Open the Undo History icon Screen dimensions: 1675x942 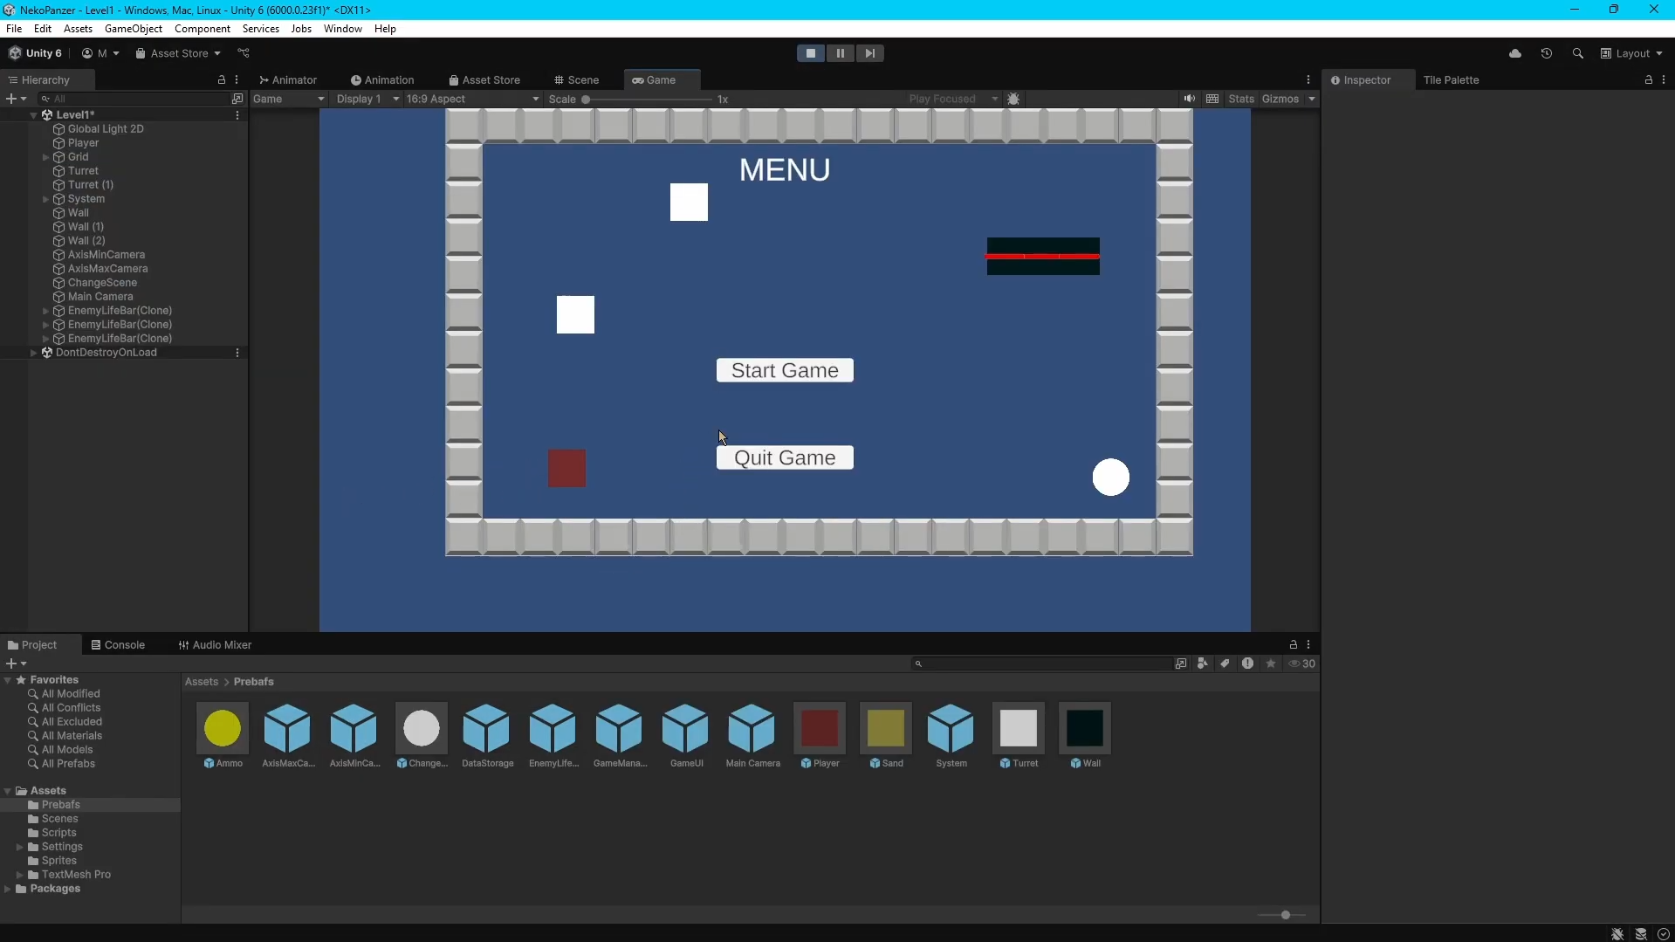tap(1546, 53)
